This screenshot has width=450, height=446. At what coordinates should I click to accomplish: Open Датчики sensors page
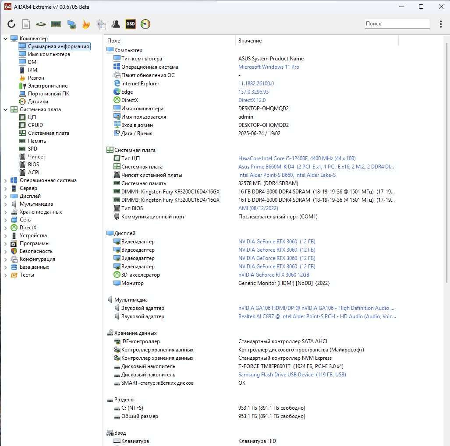(38, 102)
